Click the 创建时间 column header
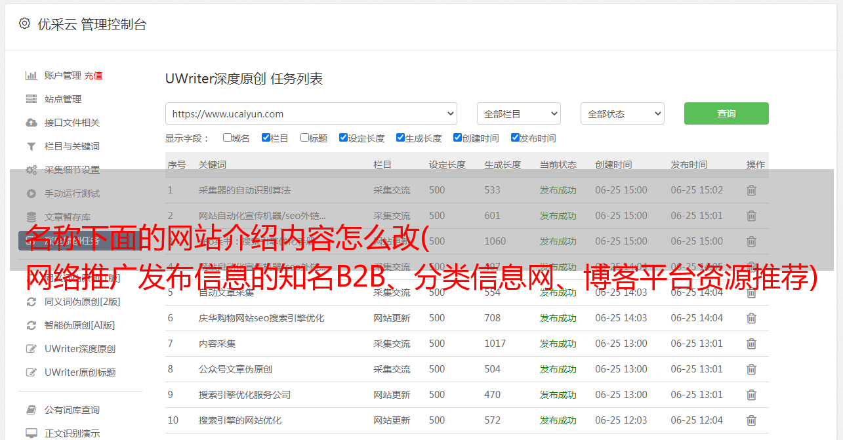 613,165
